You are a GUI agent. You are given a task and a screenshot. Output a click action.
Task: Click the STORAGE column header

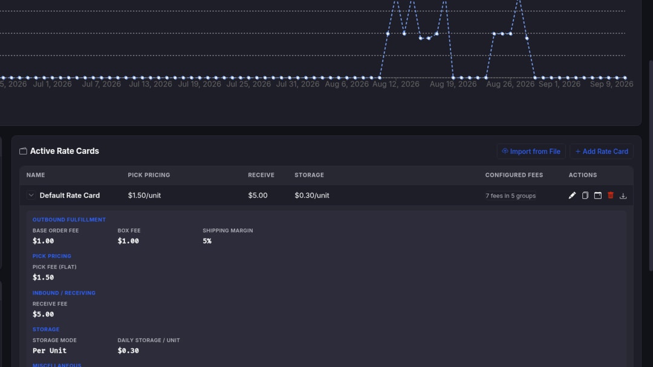[309, 175]
